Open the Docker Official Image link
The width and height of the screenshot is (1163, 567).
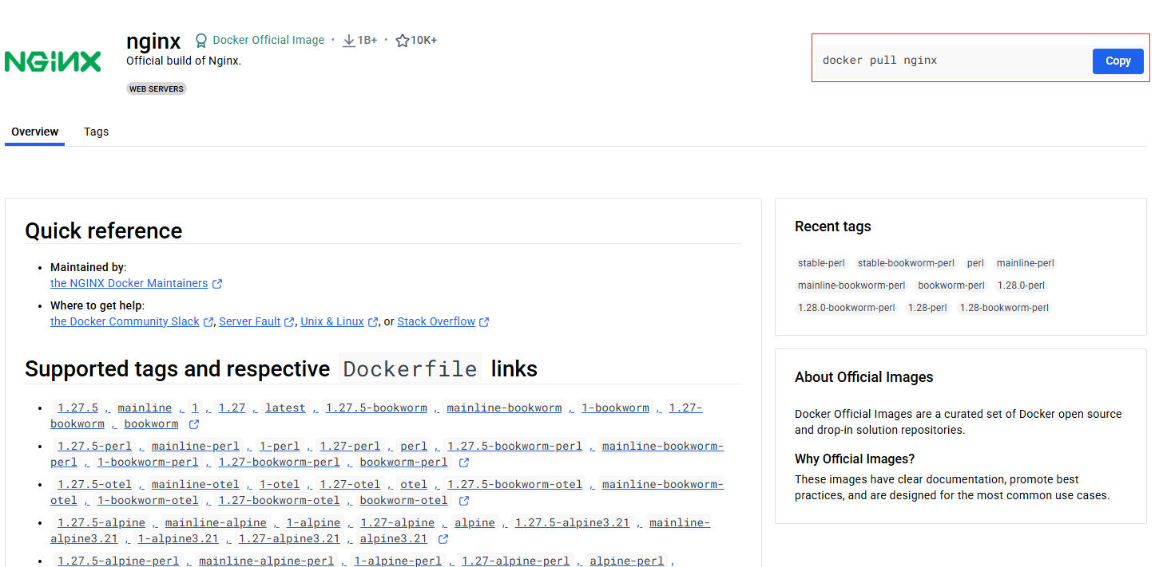(x=268, y=40)
